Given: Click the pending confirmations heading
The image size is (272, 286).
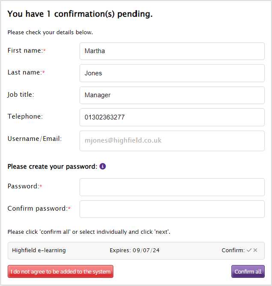Looking at the screenshot, I should click(80, 14).
